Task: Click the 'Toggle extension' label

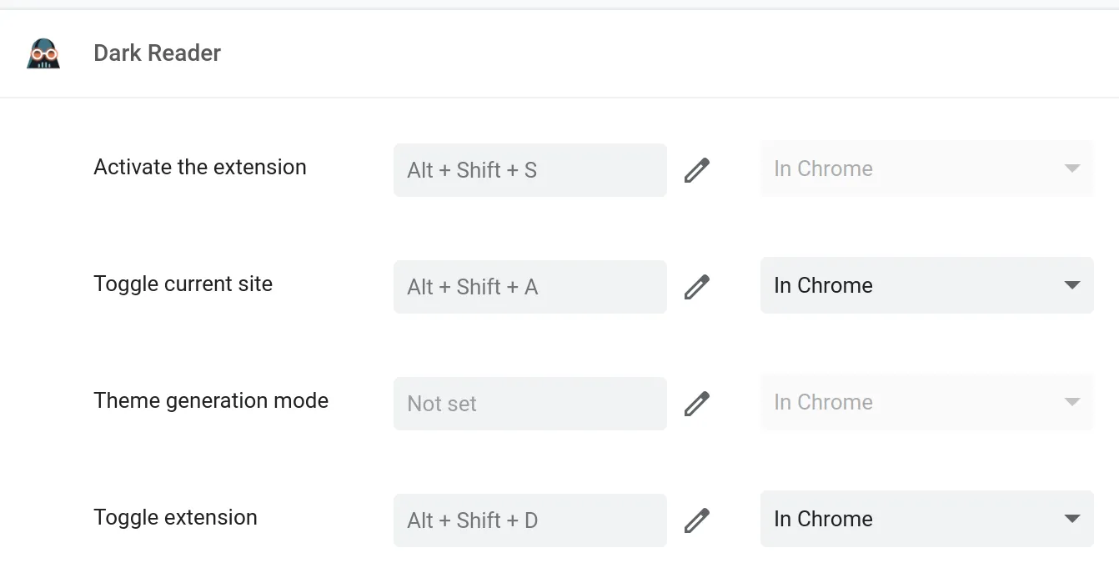Action: [175, 517]
